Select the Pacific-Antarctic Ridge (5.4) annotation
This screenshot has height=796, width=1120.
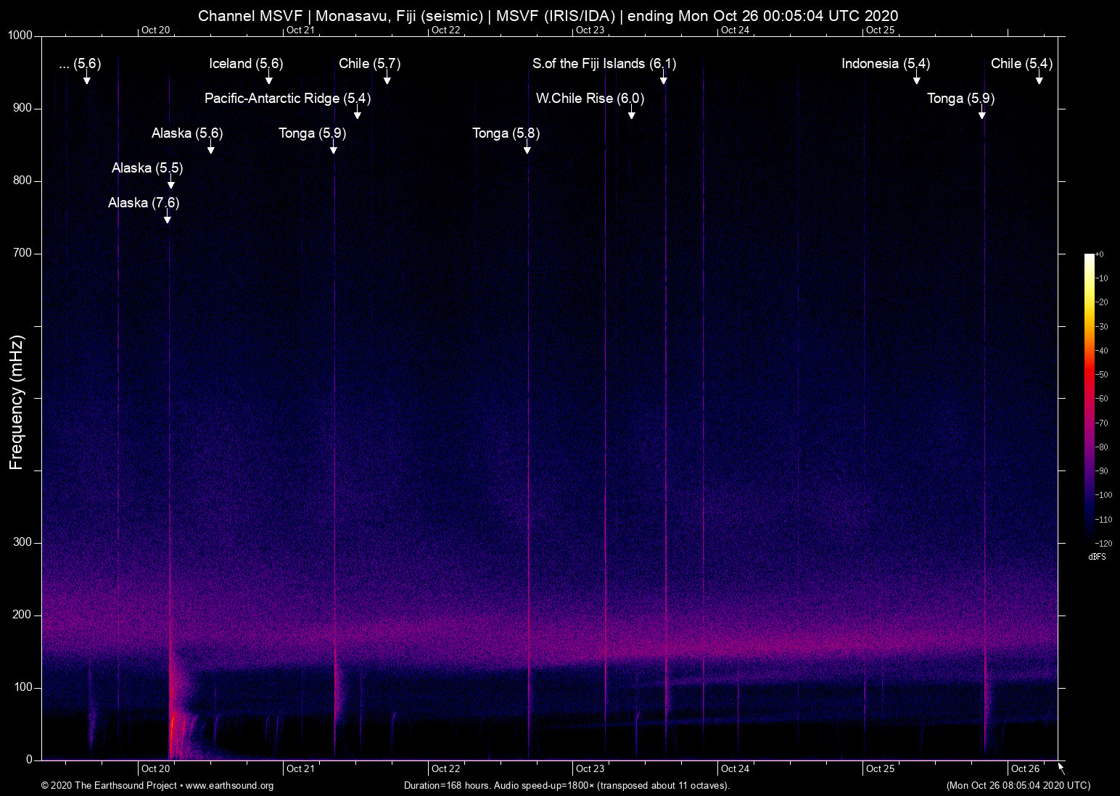click(x=287, y=99)
